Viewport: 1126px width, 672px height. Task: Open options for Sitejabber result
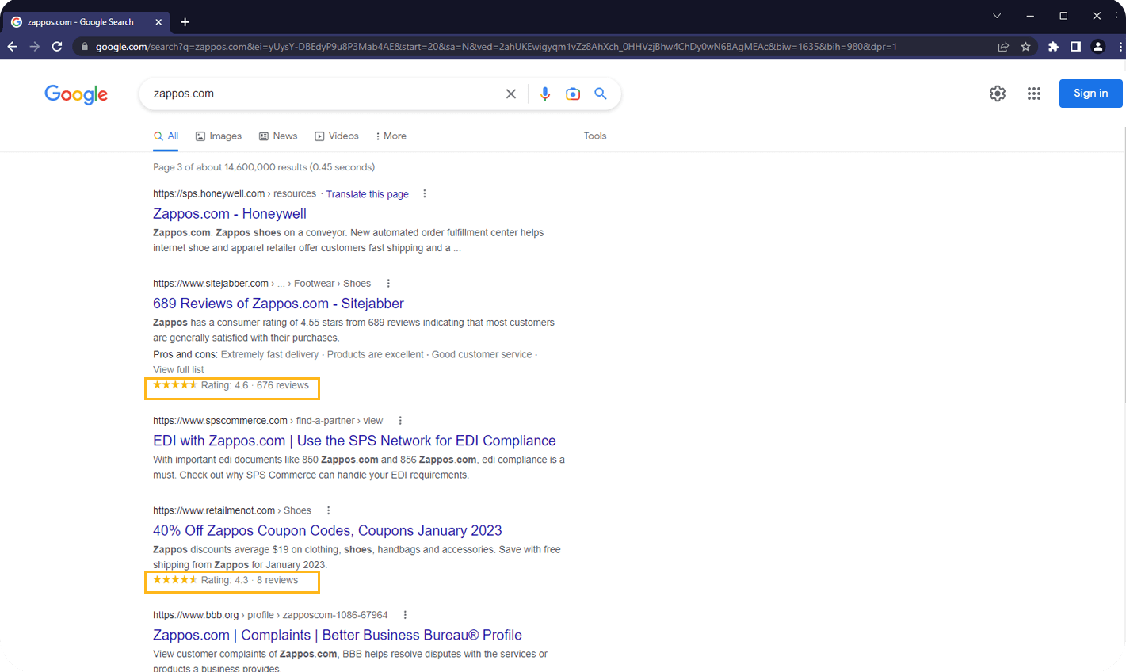[388, 284]
